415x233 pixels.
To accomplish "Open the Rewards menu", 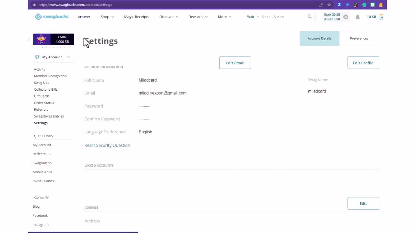I will point(198,17).
